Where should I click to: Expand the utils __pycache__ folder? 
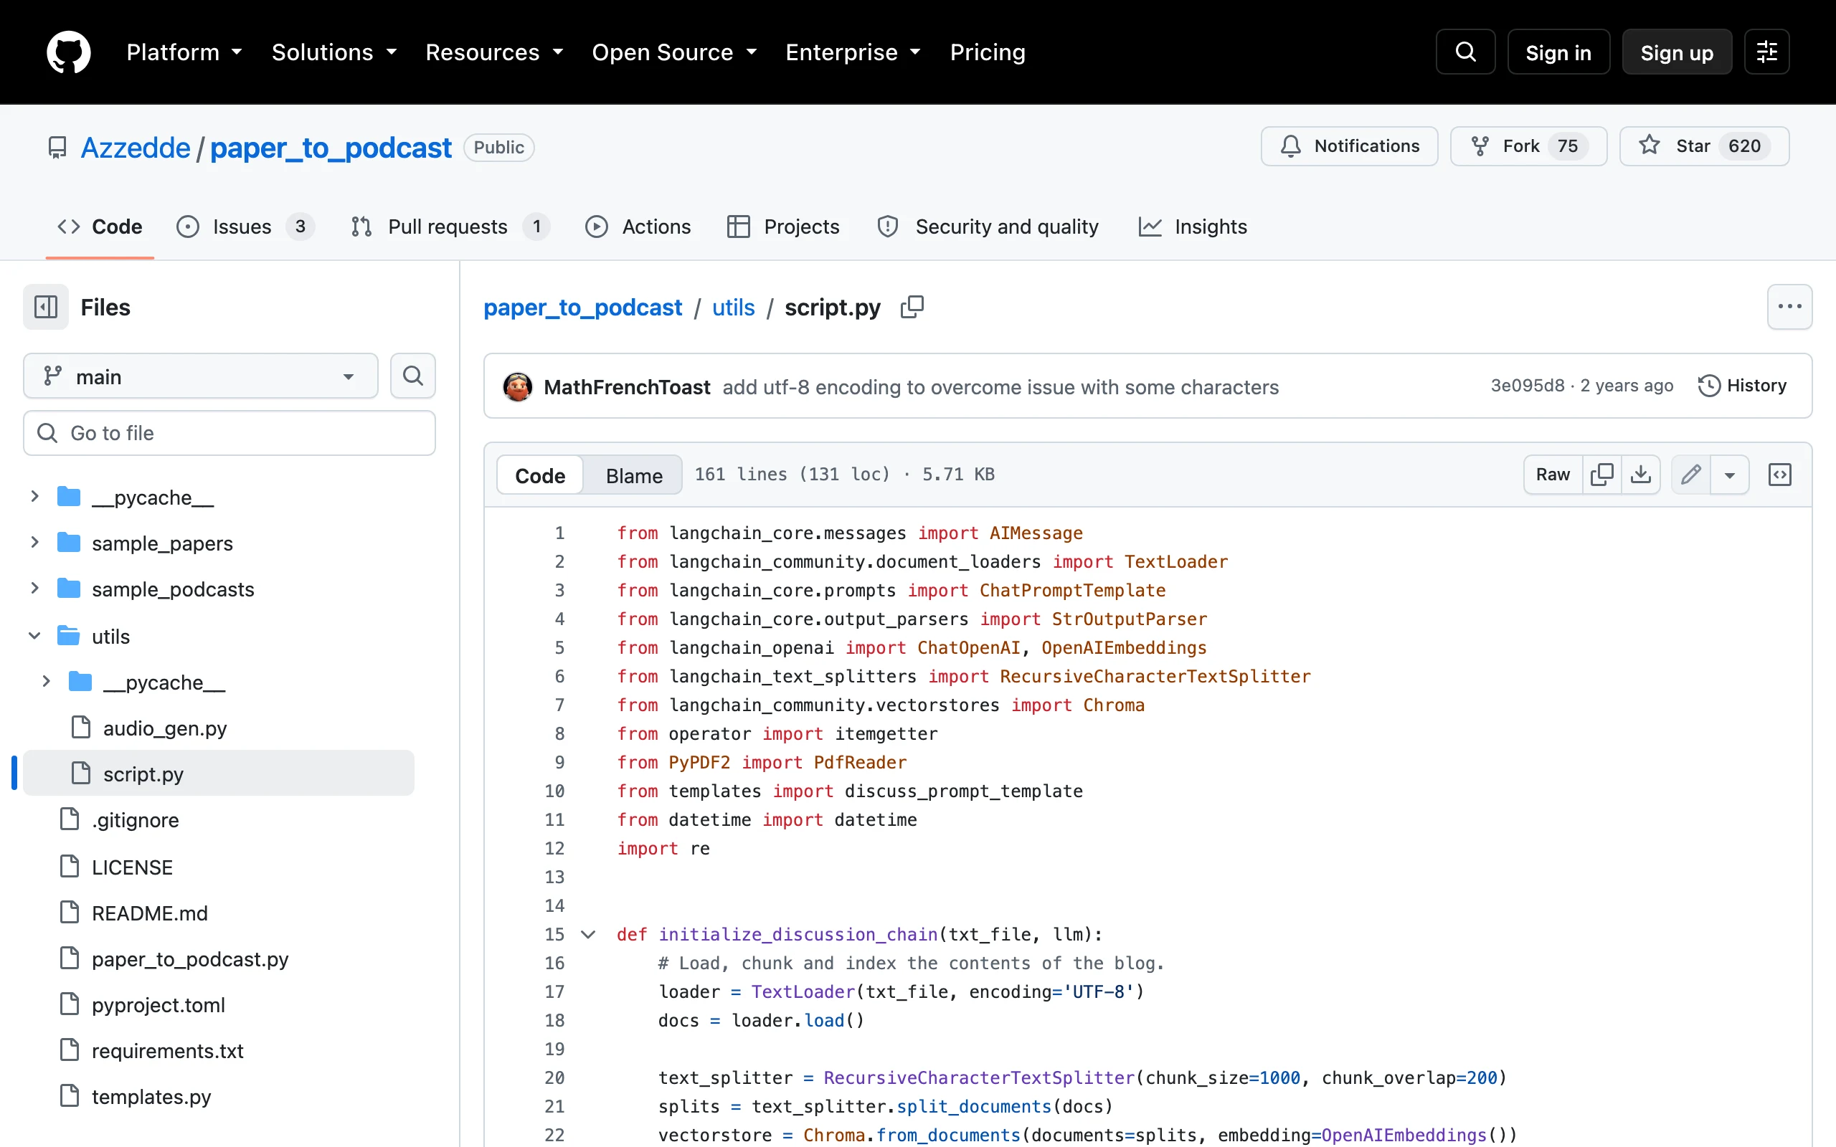(x=45, y=682)
